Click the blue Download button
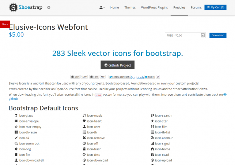This screenshot has width=235, height=165. click(x=218, y=35)
